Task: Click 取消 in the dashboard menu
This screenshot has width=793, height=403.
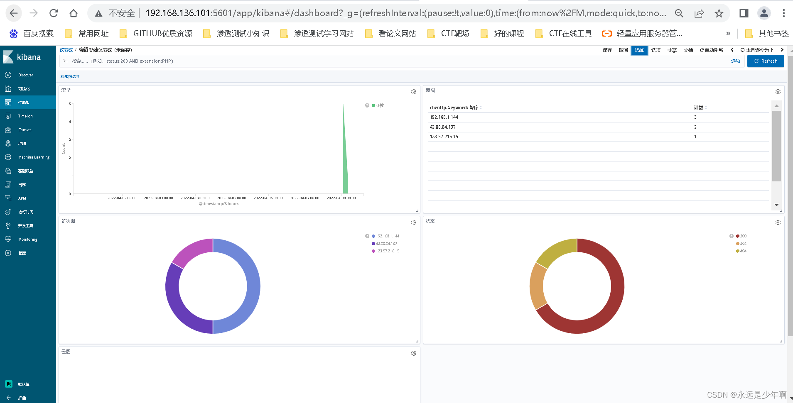Action: (x=624, y=50)
